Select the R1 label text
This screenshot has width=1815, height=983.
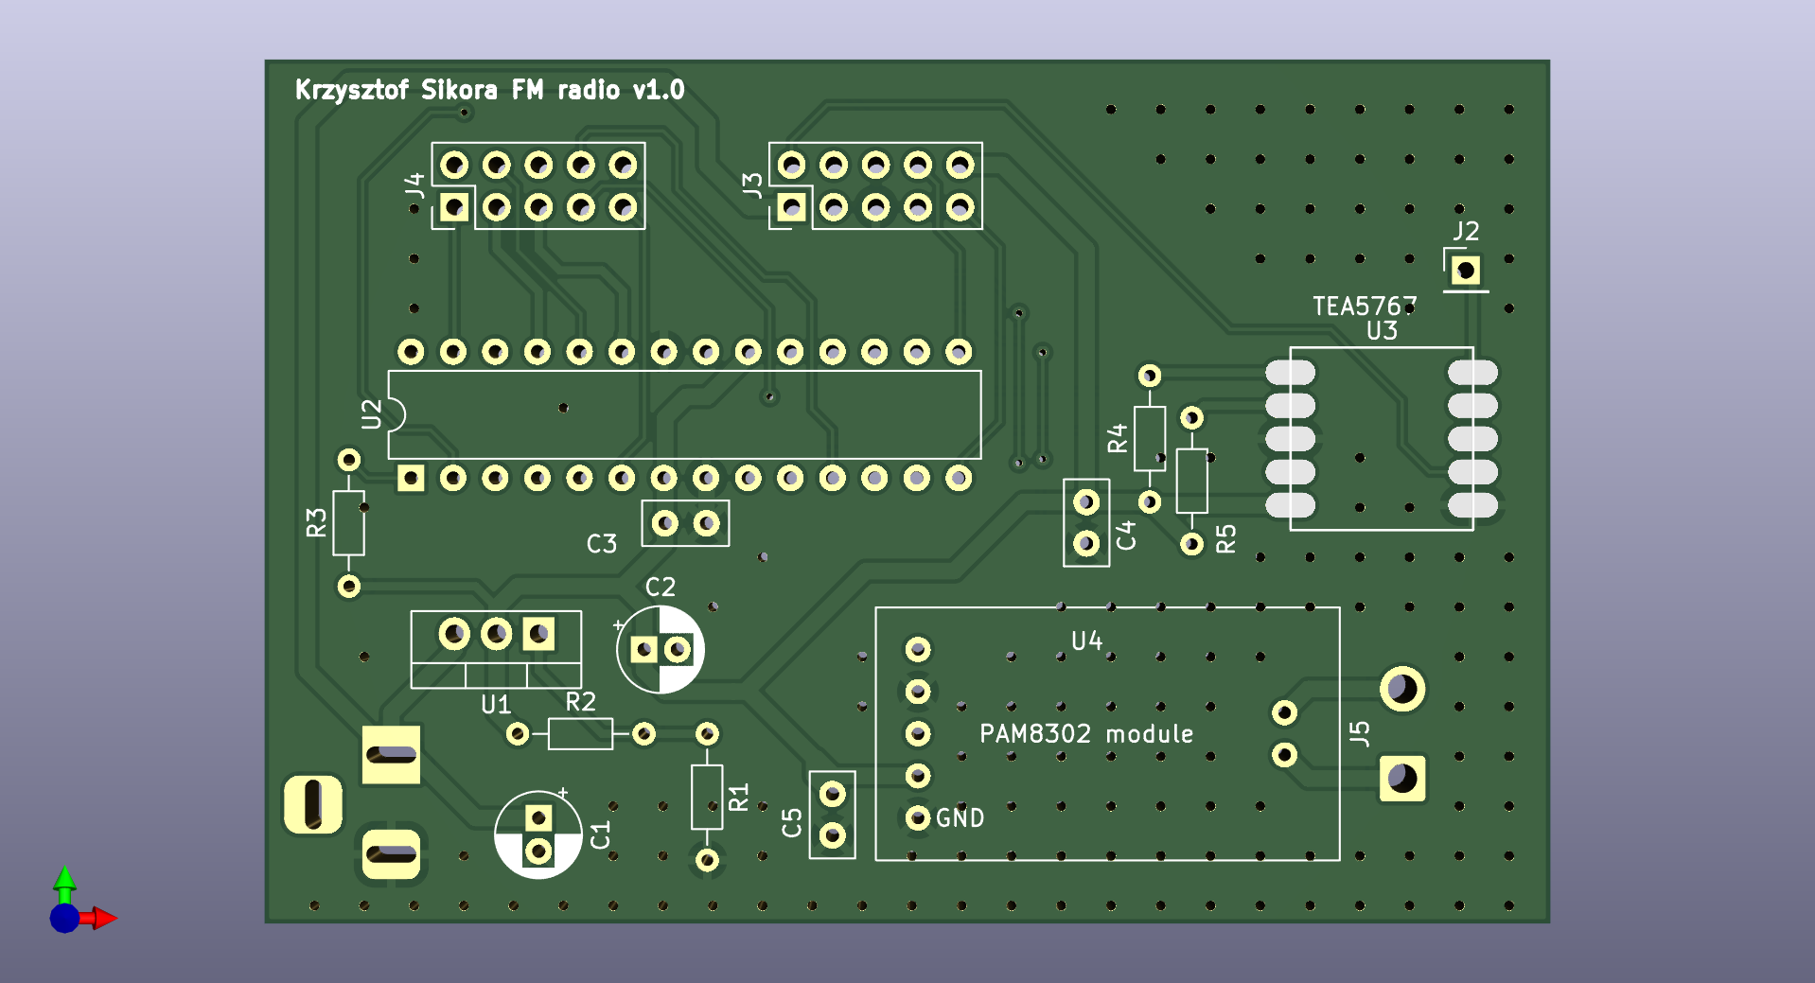click(x=738, y=798)
